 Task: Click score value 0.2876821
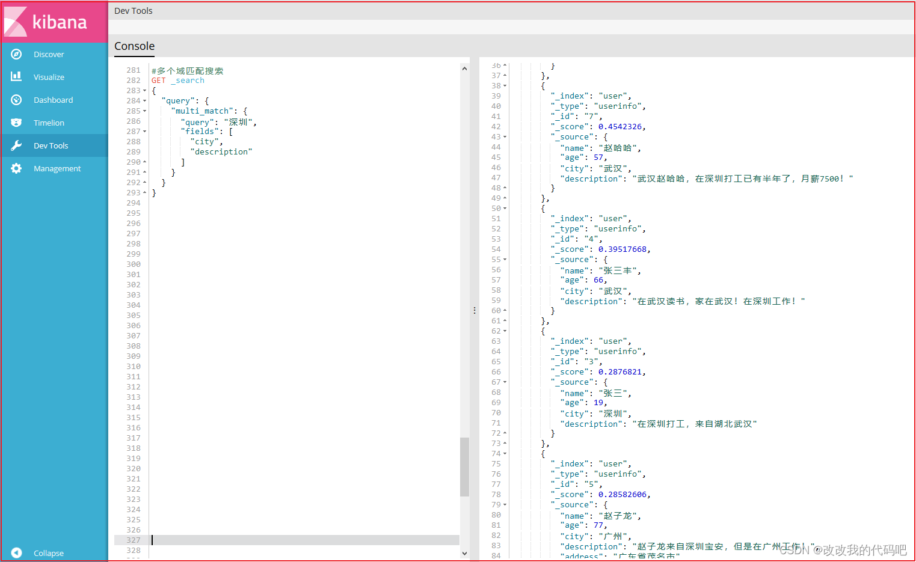click(619, 372)
